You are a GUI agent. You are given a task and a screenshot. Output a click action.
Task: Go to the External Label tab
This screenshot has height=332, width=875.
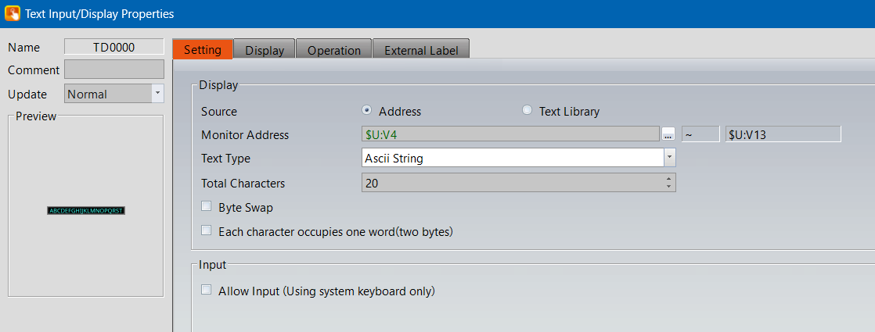[420, 50]
